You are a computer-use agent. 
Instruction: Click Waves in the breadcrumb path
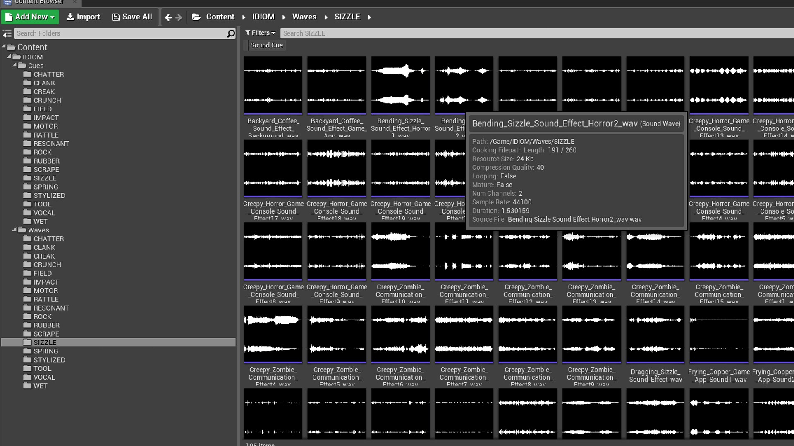[x=304, y=17]
